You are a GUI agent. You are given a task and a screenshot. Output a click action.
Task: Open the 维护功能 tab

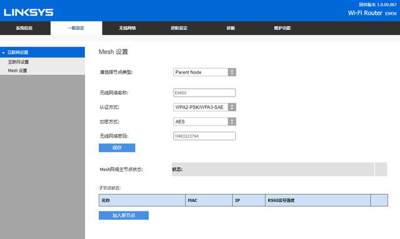click(x=282, y=28)
